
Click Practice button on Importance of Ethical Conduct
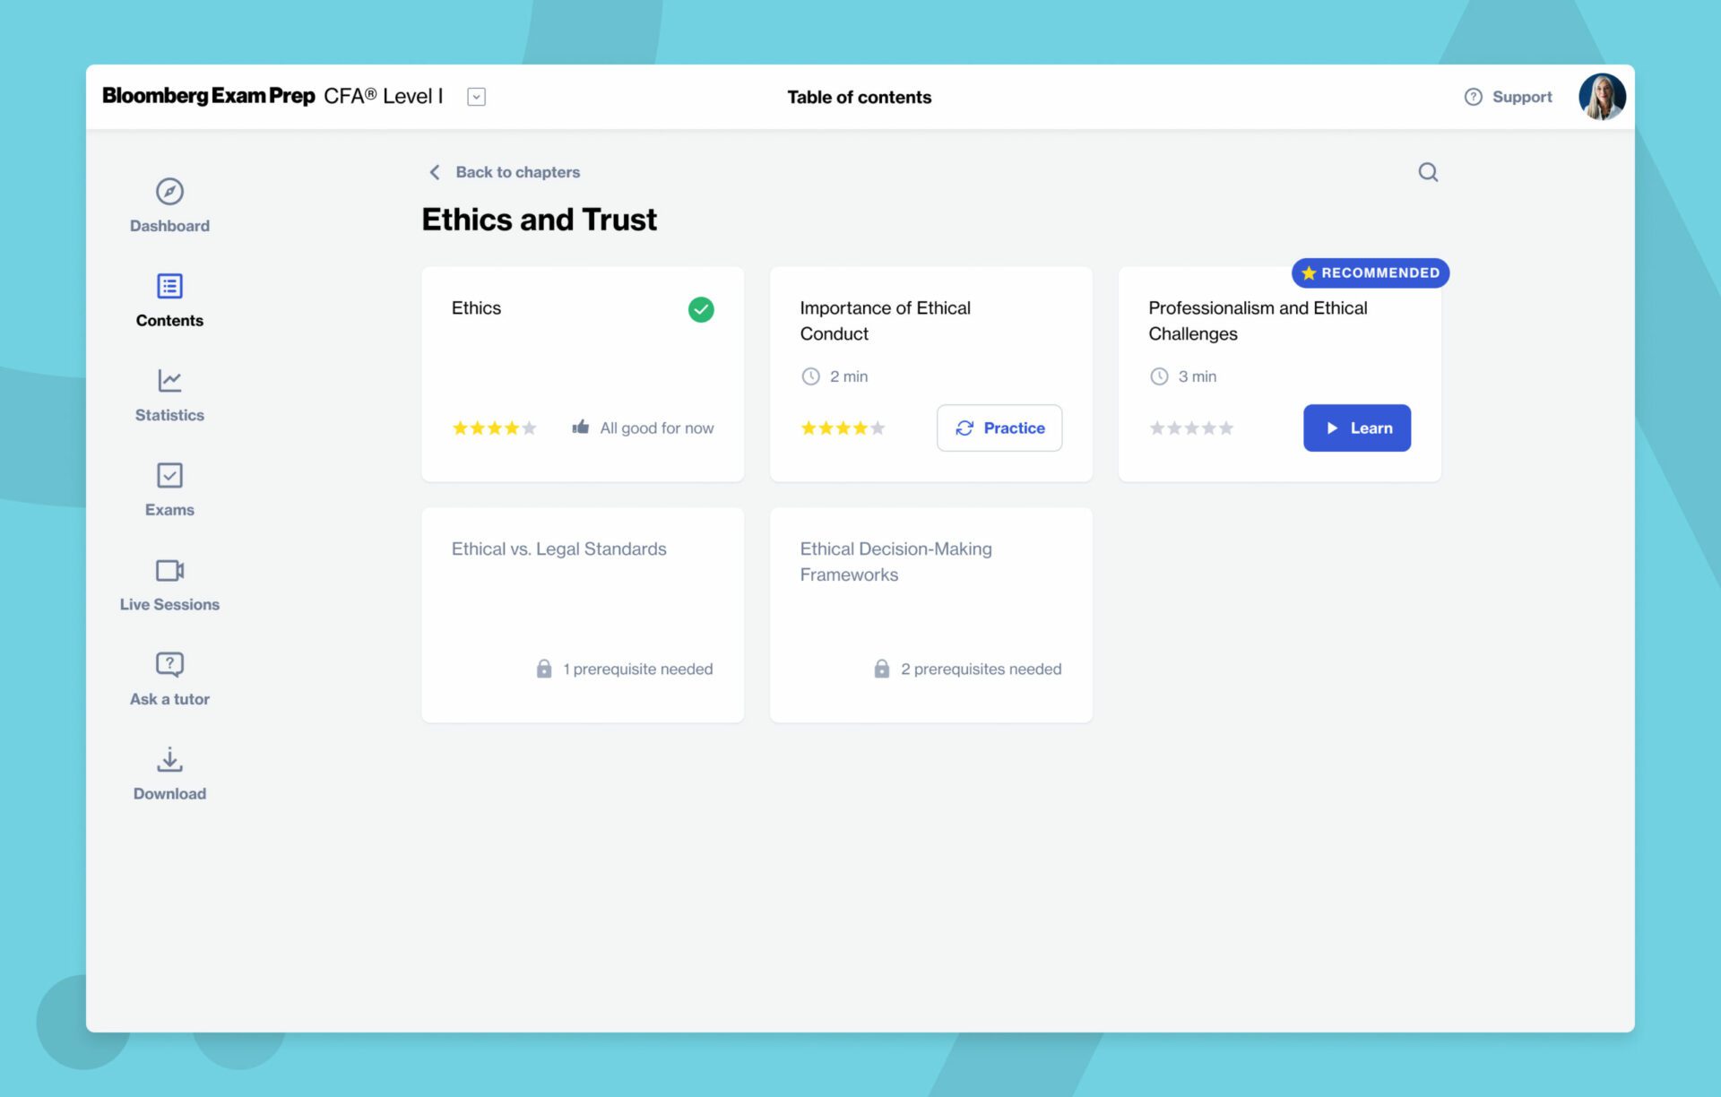999,428
